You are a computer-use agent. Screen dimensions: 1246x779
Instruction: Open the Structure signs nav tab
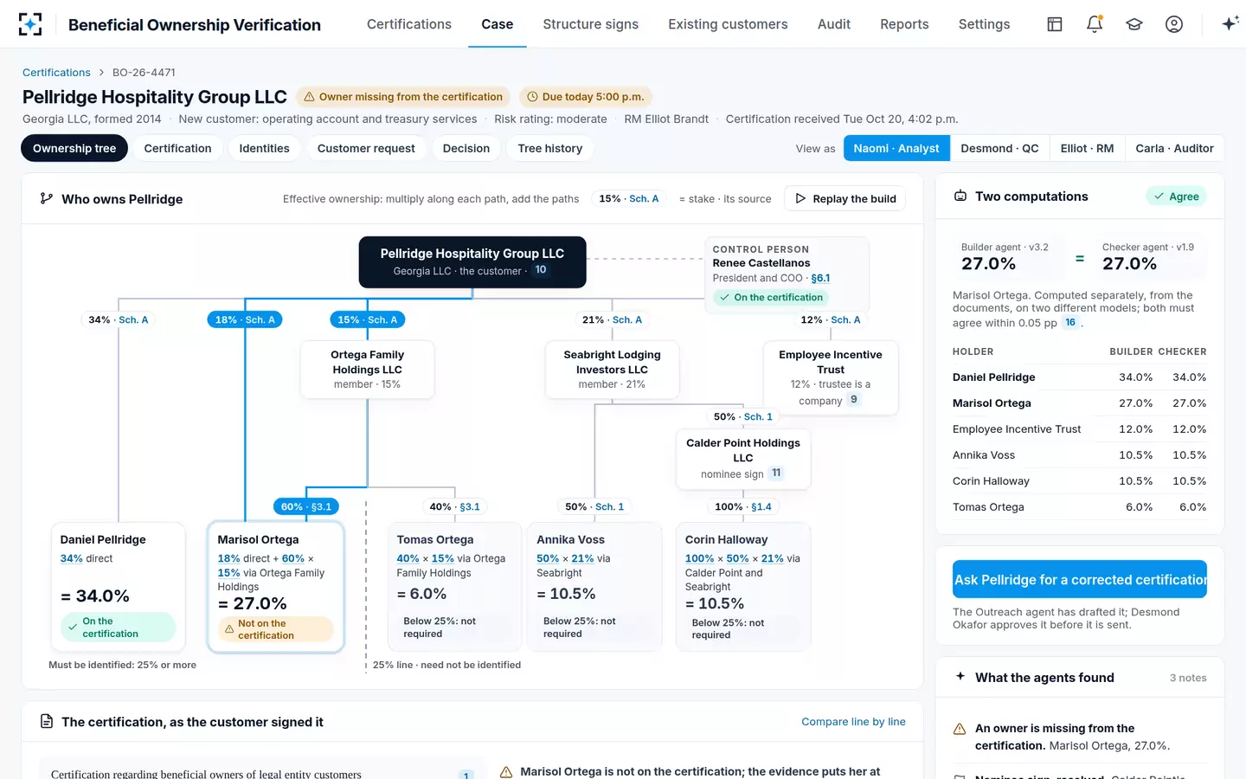(x=591, y=24)
